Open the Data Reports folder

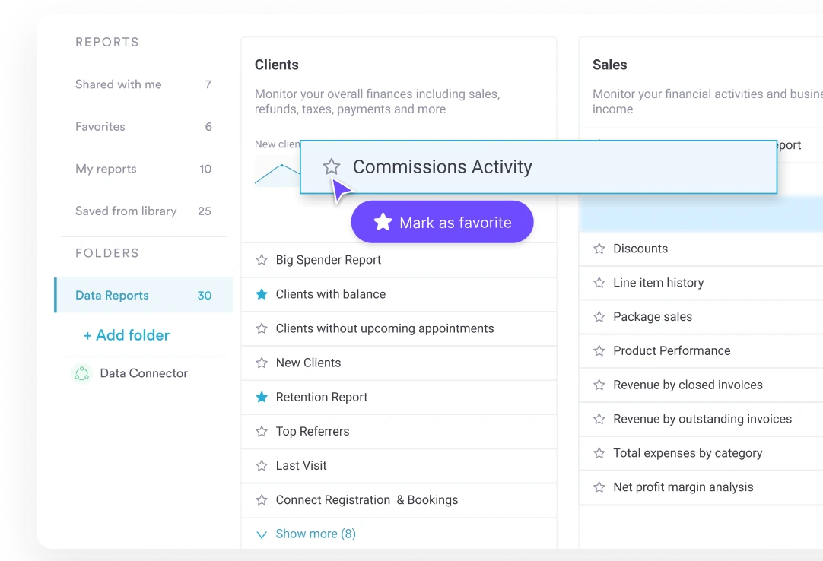112,296
